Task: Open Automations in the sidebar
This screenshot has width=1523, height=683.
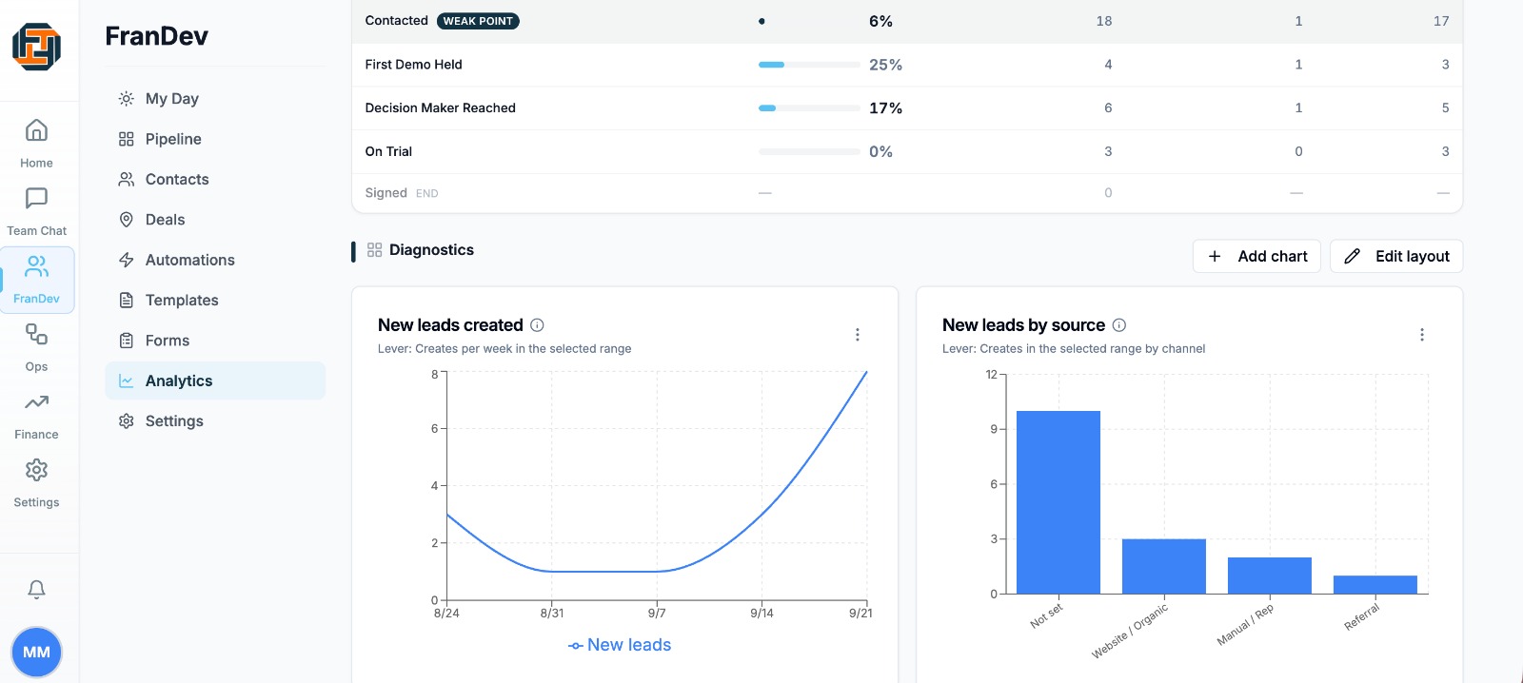Action: tap(215, 260)
